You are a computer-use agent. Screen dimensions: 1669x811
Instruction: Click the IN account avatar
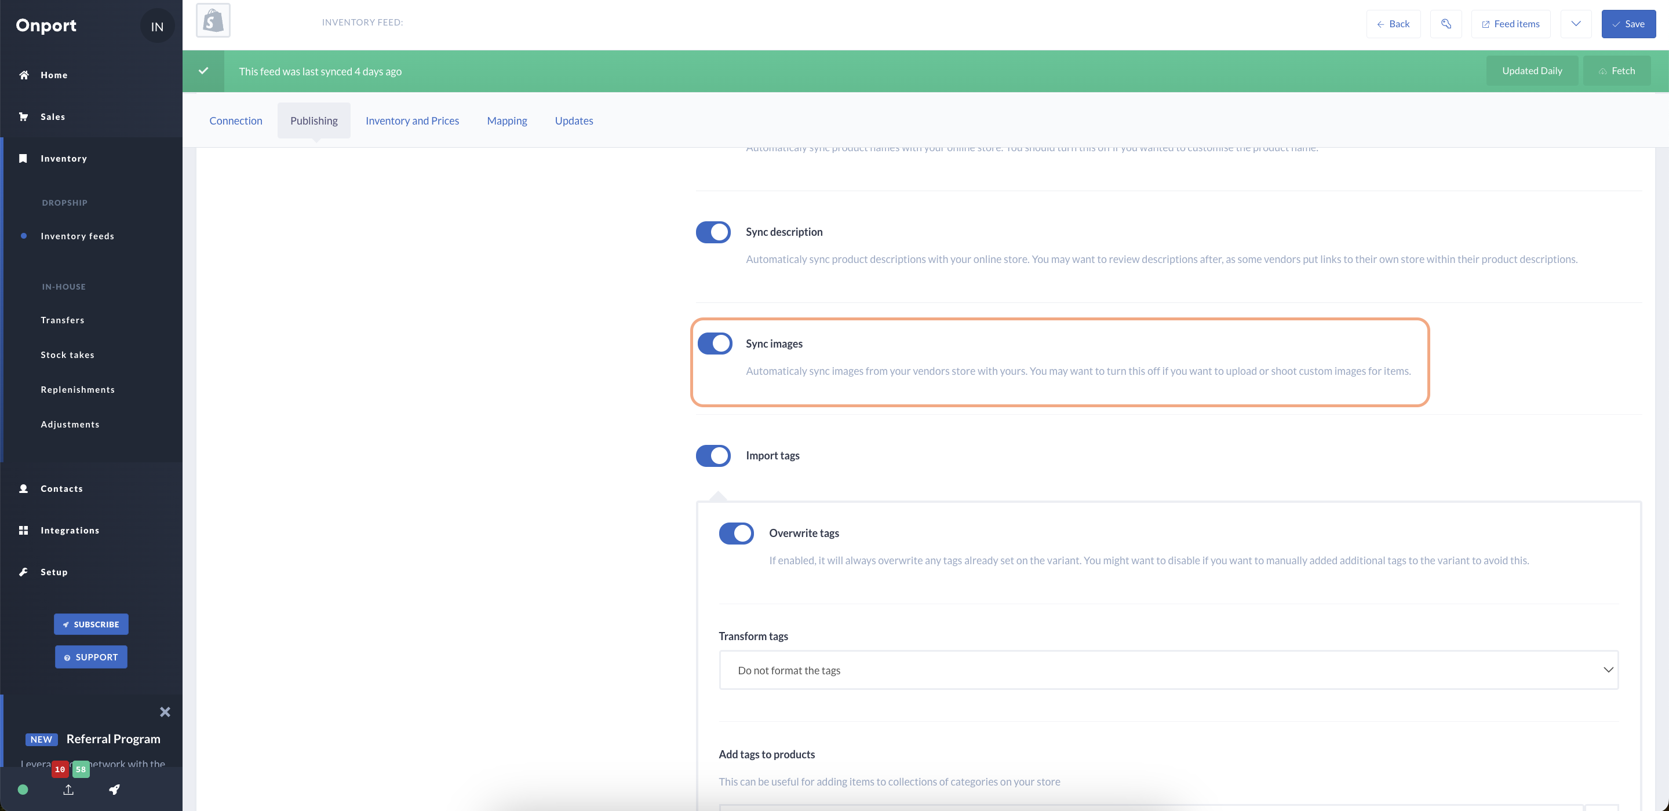pyautogui.click(x=158, y=26)
